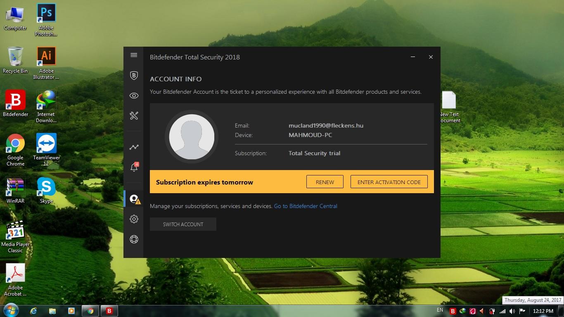Viewport: 564px width, 317px height.
Task: Open the Windows Start menu
Action: click(x=11, y=310)
